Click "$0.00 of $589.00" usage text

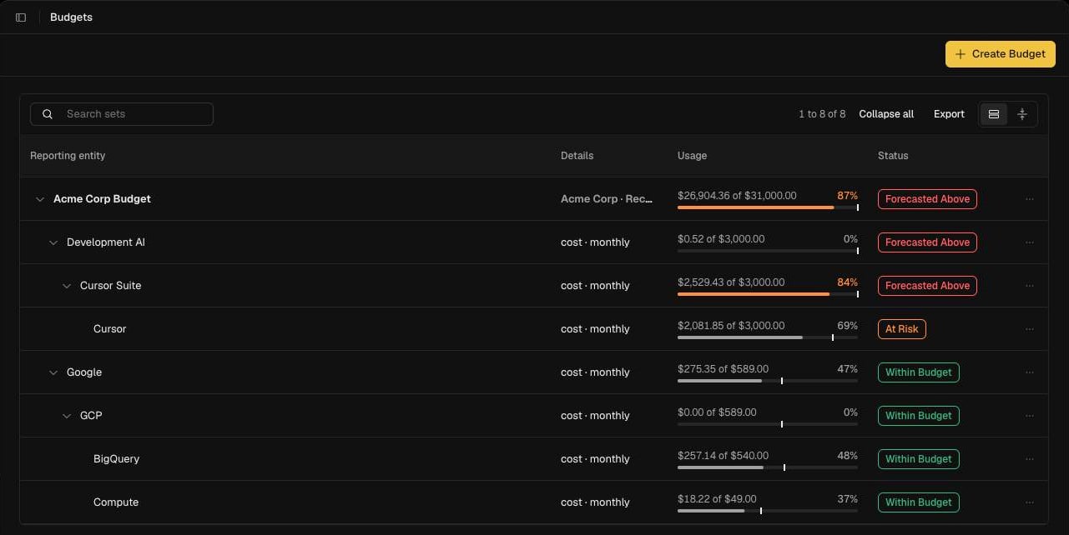click(718, 412)
